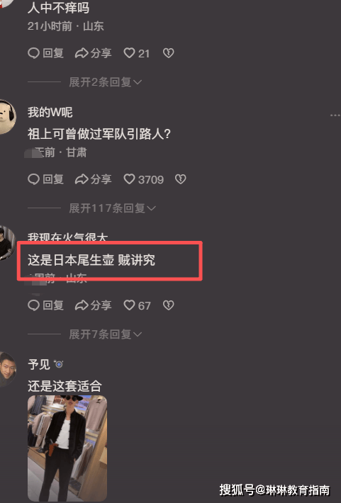
Task: Like the comment with 67 likes
Action: pyautogui.click(x=137, y=305)
